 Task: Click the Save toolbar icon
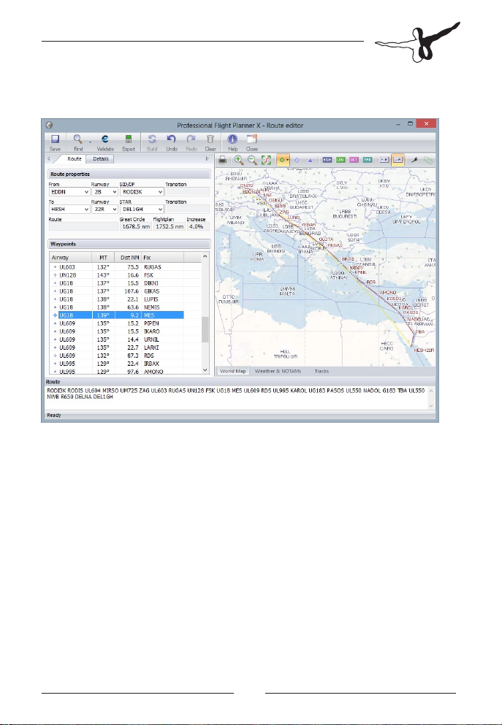tap(55, 139)
